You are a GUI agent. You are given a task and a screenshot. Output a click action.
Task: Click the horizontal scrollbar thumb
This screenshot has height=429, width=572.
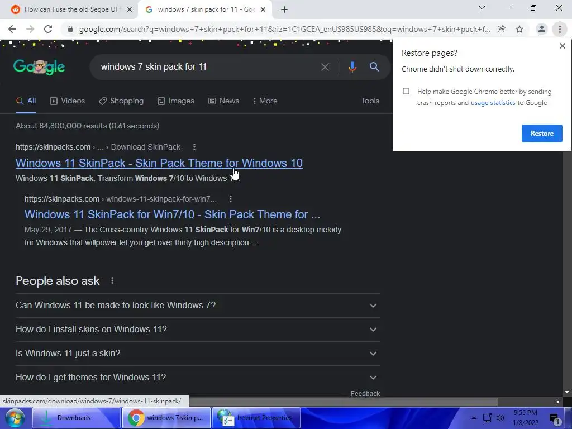(343, 402)
